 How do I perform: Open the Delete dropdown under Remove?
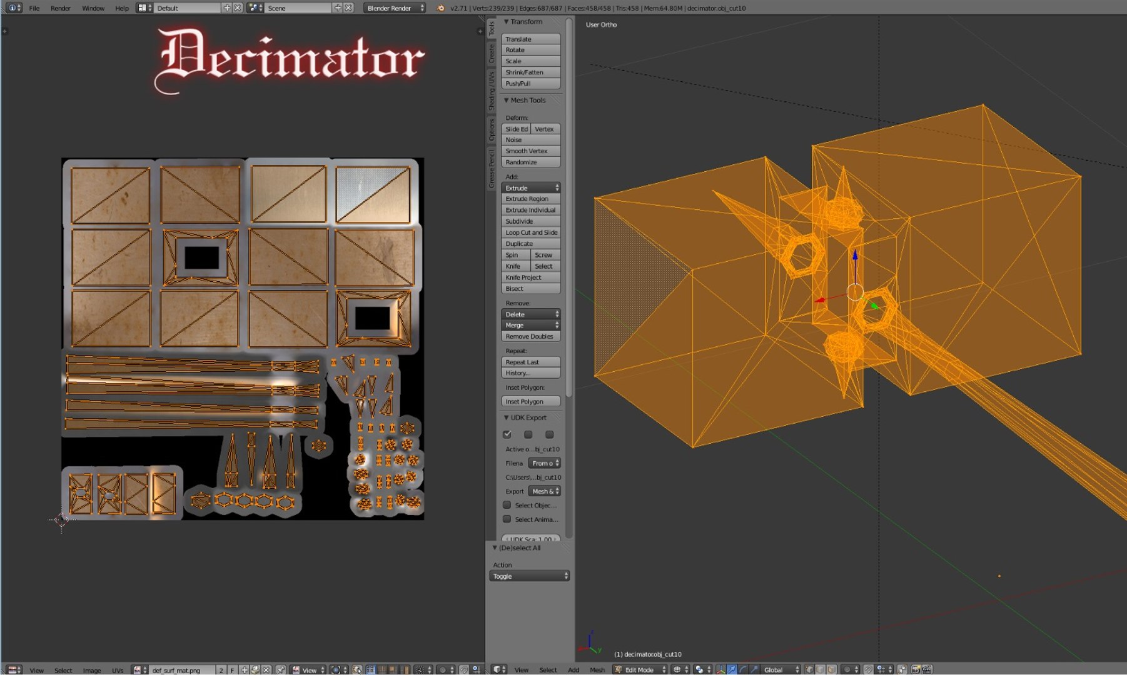[531, 314]
